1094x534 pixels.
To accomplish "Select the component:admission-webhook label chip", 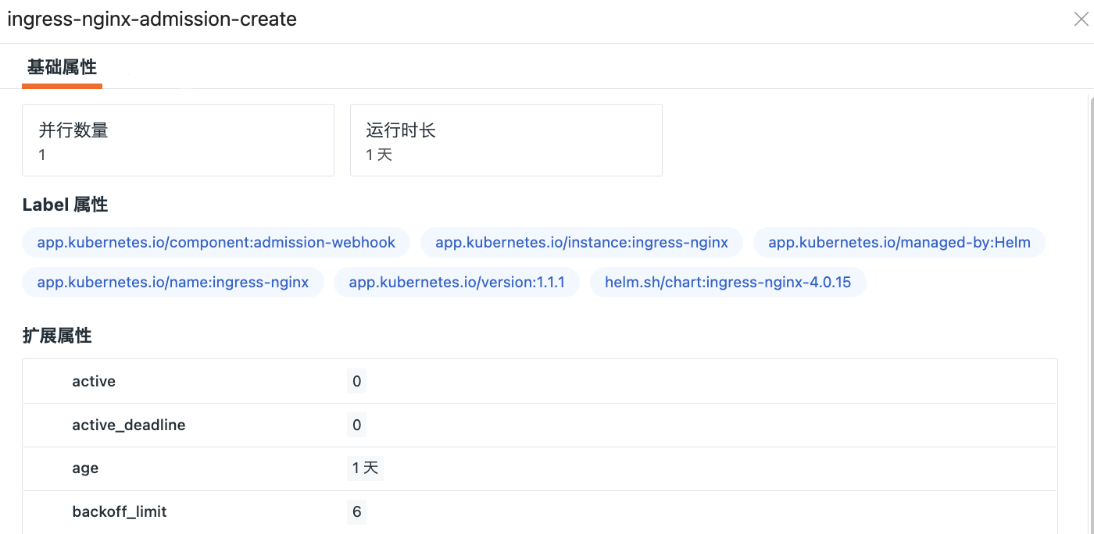I will [216, 243].
